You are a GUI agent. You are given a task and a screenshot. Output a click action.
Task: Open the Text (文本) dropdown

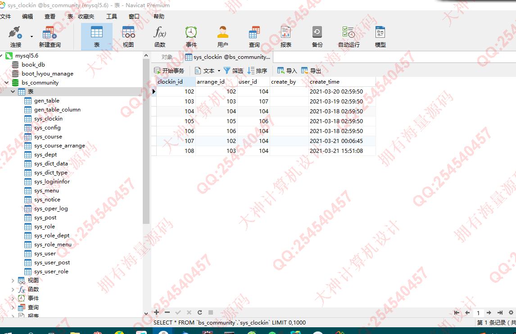[x=207, y=71]
